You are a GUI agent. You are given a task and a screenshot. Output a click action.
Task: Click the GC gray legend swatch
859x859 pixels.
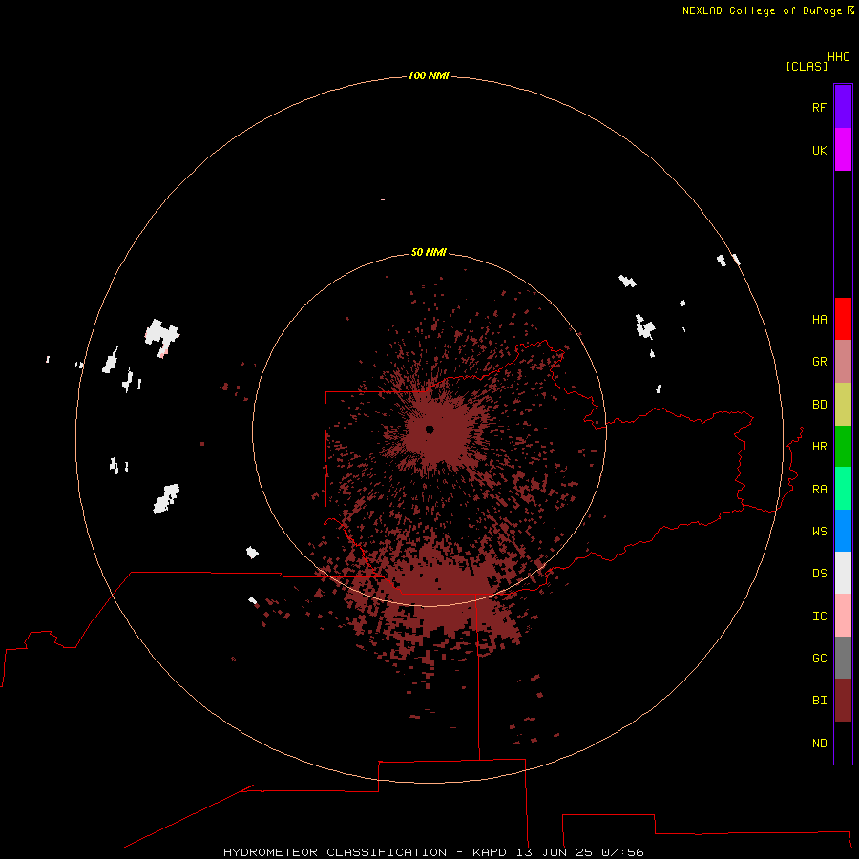843,658
